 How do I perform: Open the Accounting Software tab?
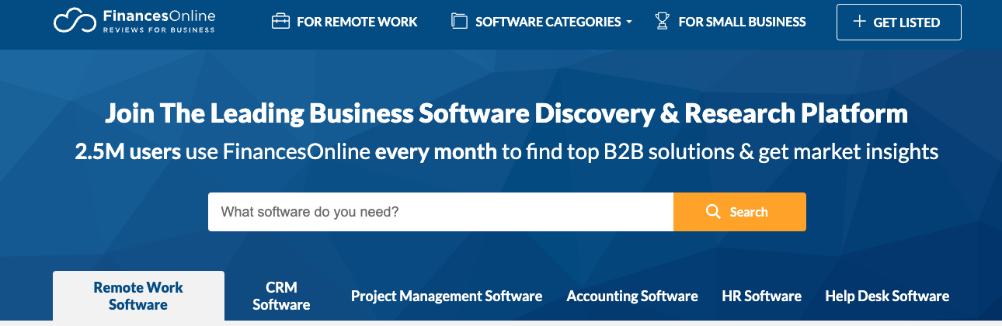(632, 296)
